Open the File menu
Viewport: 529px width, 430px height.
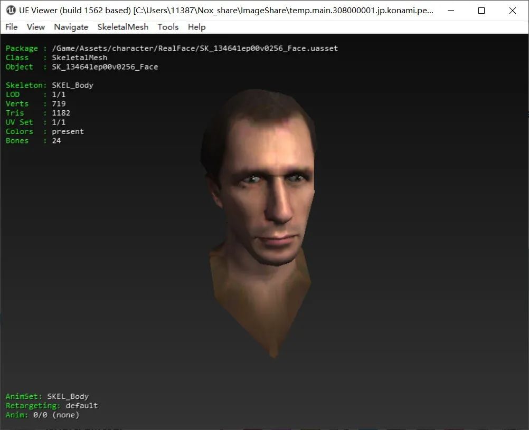pos(12,27)
